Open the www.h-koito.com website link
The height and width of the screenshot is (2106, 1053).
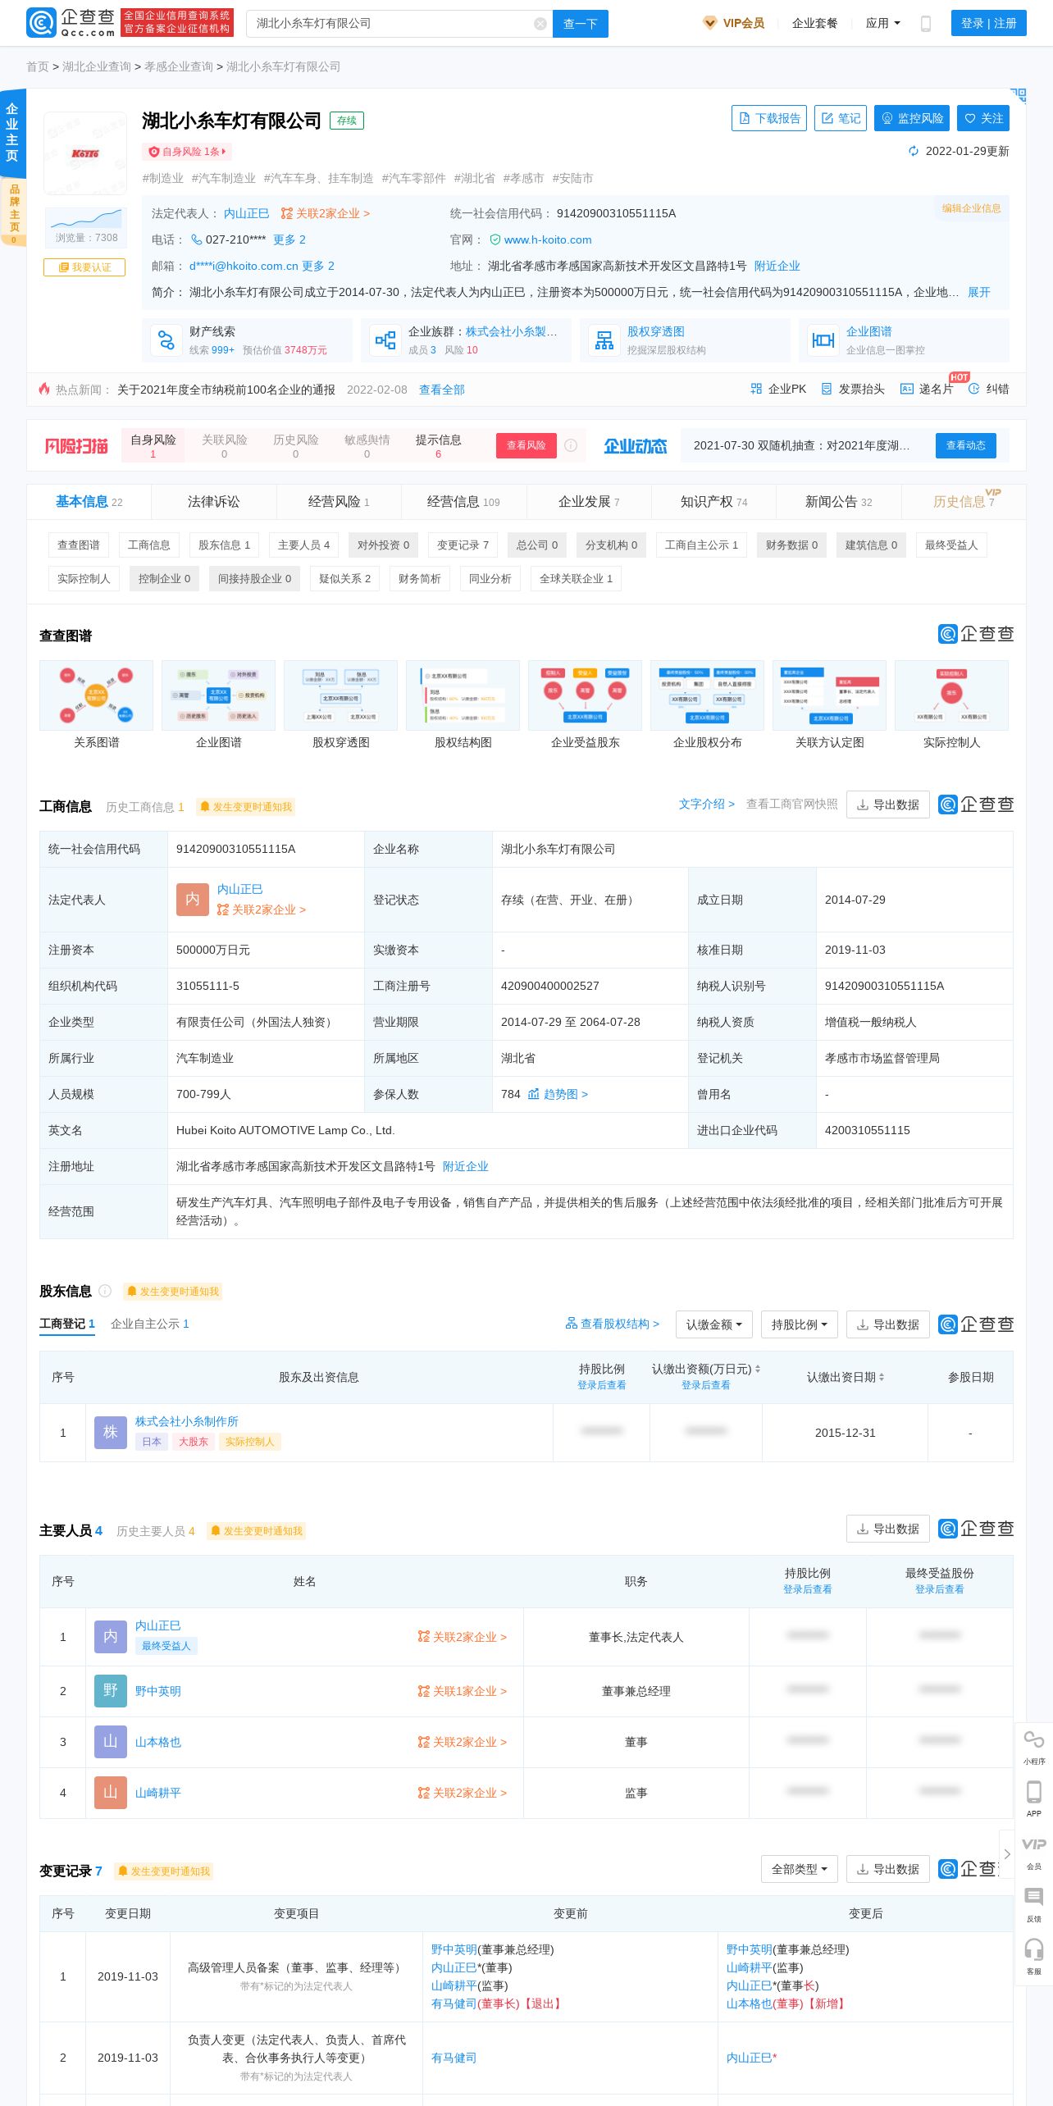coord(548,239)
